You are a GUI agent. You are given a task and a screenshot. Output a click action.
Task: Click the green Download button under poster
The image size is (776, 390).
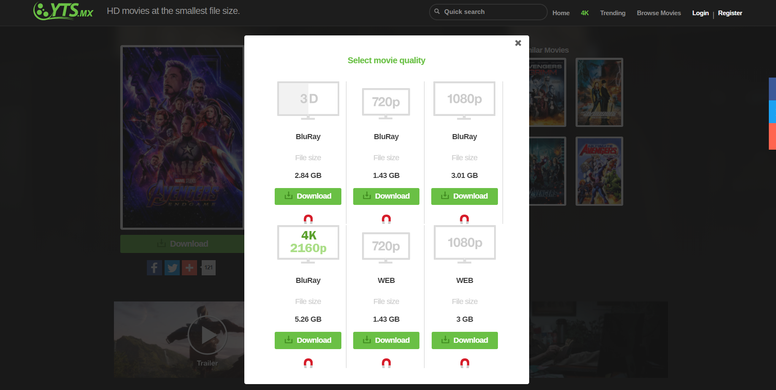(x=182, y=244)
